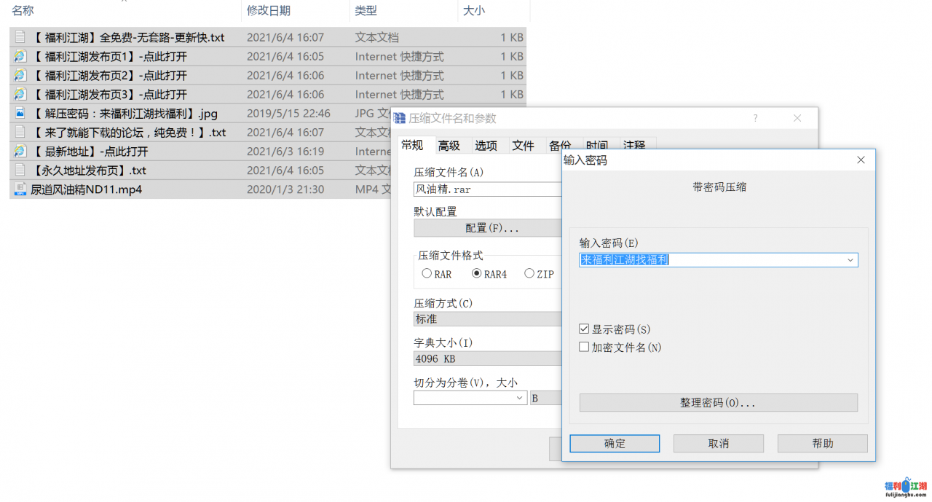Enable the 加密文件名 checkbox
The image size is (932, 502).
(584, 348)
